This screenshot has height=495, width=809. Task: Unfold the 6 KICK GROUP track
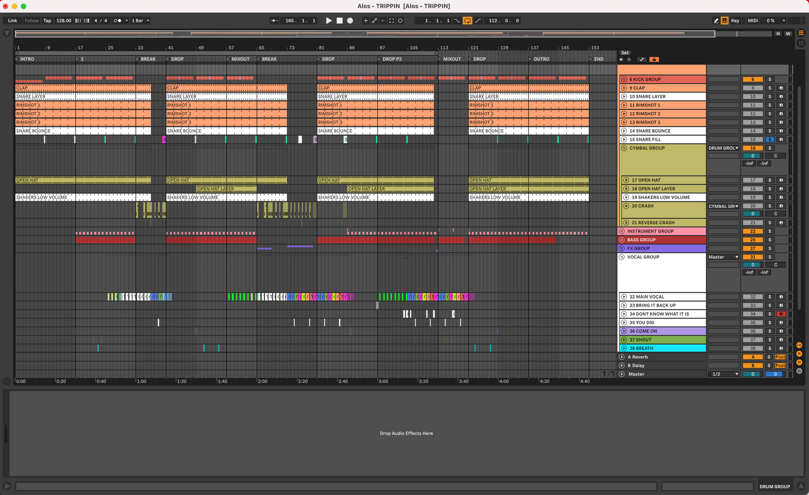pyautogui.click(x=624, y=80)
